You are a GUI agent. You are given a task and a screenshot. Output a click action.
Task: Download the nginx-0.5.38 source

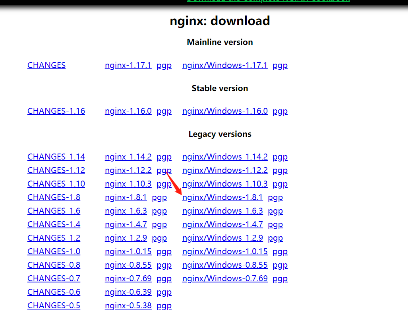pos(128,306)
